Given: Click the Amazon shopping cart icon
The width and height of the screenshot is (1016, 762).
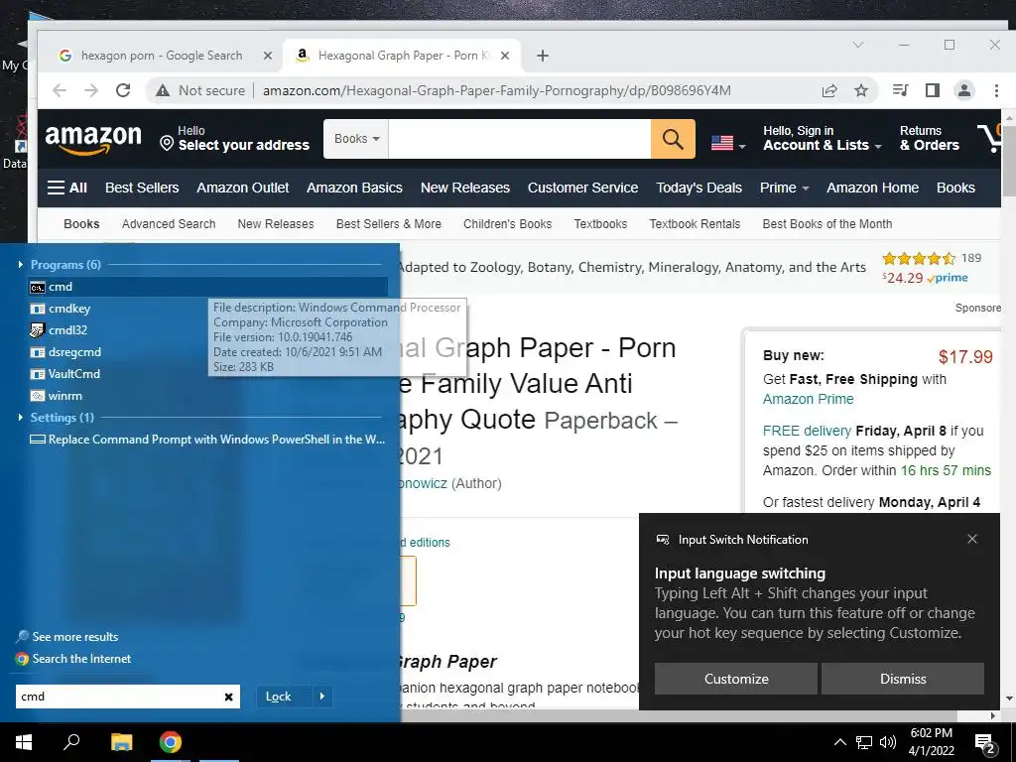Looking at the screenshot, I should click(989, 138).
